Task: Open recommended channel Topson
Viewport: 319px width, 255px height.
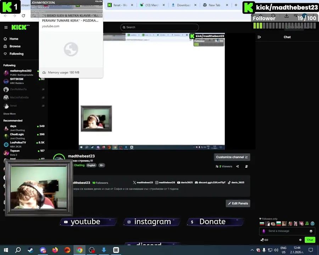Action: pos(24,153)
